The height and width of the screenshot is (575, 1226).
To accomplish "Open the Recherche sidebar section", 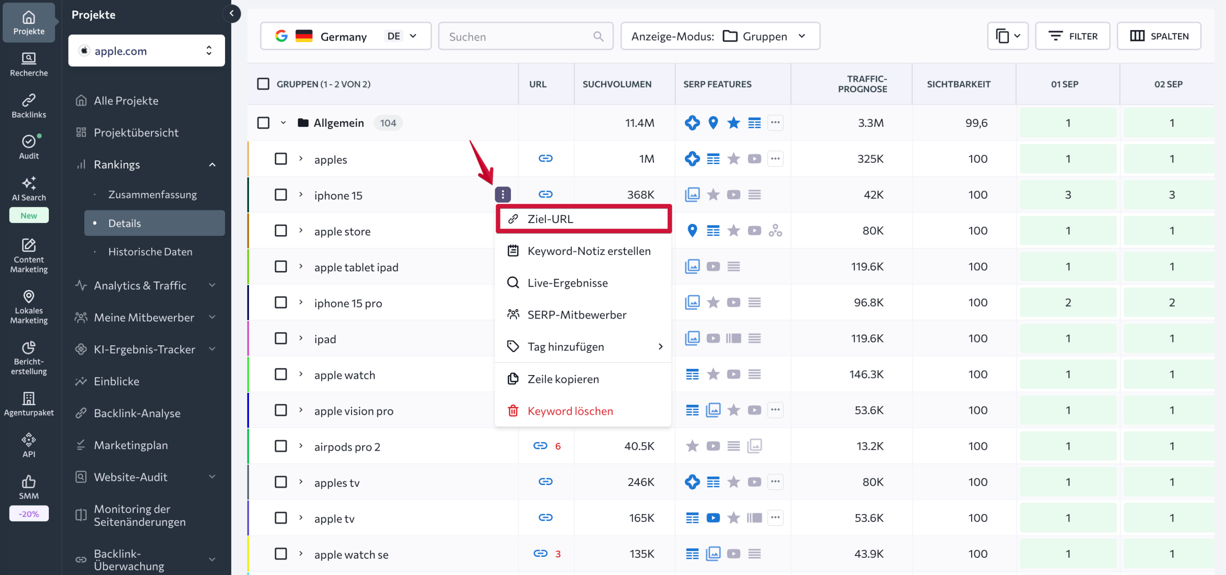I will click(x=29, y=65).
